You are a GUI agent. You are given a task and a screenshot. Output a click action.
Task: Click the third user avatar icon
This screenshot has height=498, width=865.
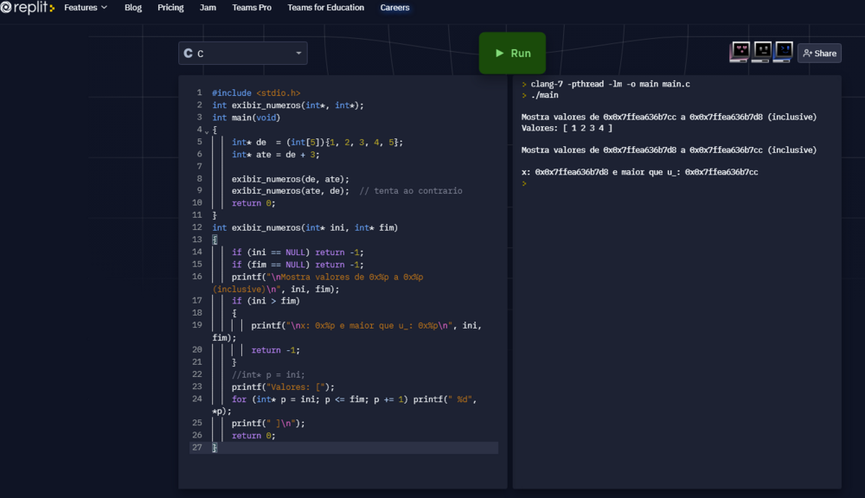point(784,52)
